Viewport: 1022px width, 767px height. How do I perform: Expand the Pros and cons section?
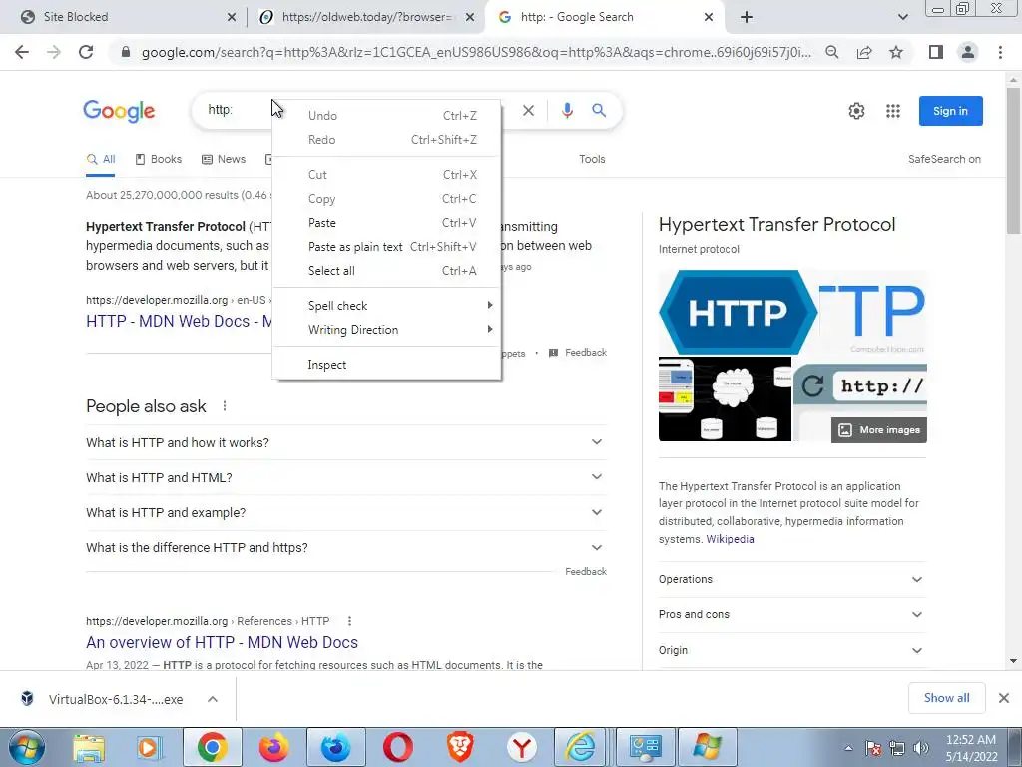click(x=791, y=614)
